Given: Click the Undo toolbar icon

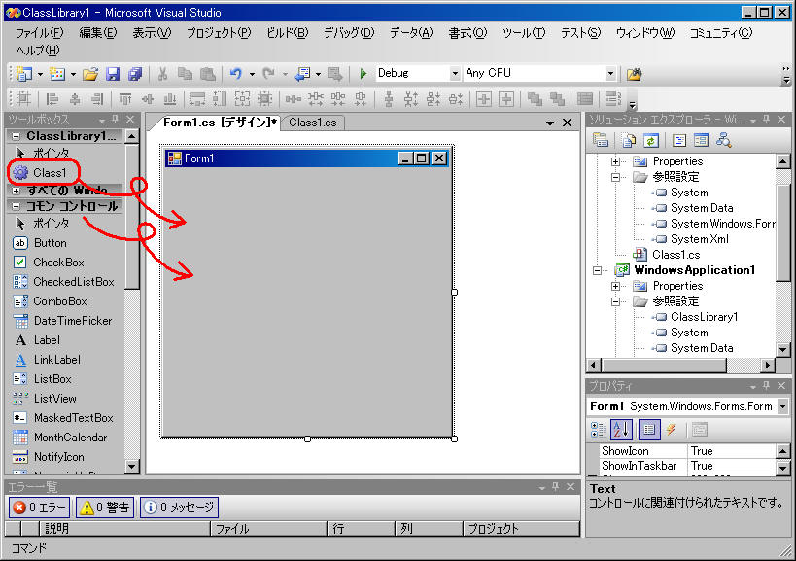Looking at the screenshot, I should click(x=235, y=74).
